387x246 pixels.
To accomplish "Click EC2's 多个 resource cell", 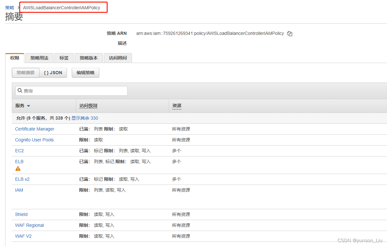I will tap(177, 151).
